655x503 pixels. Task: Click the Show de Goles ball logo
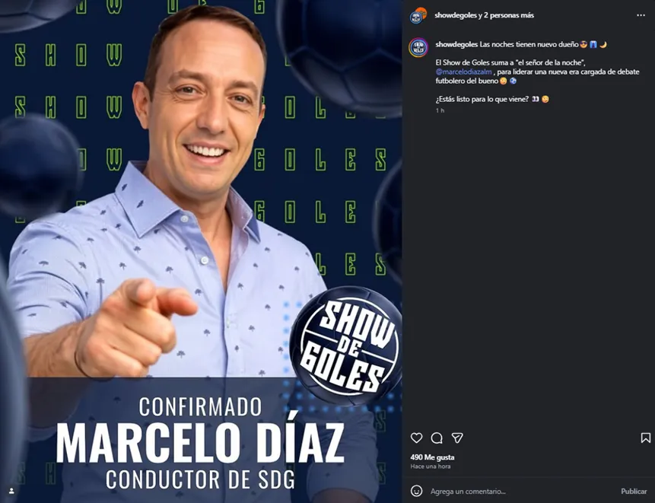click(345, 346)
